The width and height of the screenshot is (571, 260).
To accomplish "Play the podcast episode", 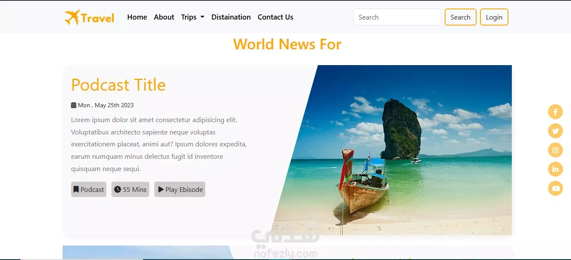I will [180, 189].
